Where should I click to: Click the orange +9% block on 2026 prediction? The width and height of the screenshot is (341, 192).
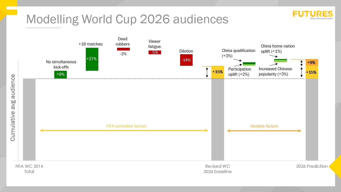click(312, 62)
